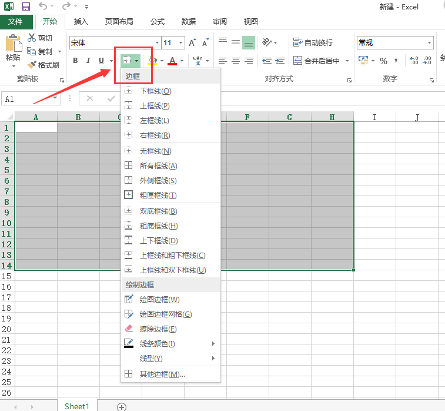Switch to the Insert (插入) ribbon tab
This screenshot has width=445, height=411.
point(81,22)
